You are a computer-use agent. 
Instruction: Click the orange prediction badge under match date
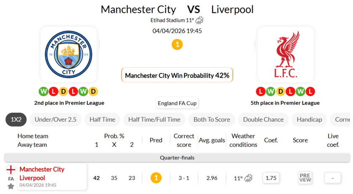[177, 44]
